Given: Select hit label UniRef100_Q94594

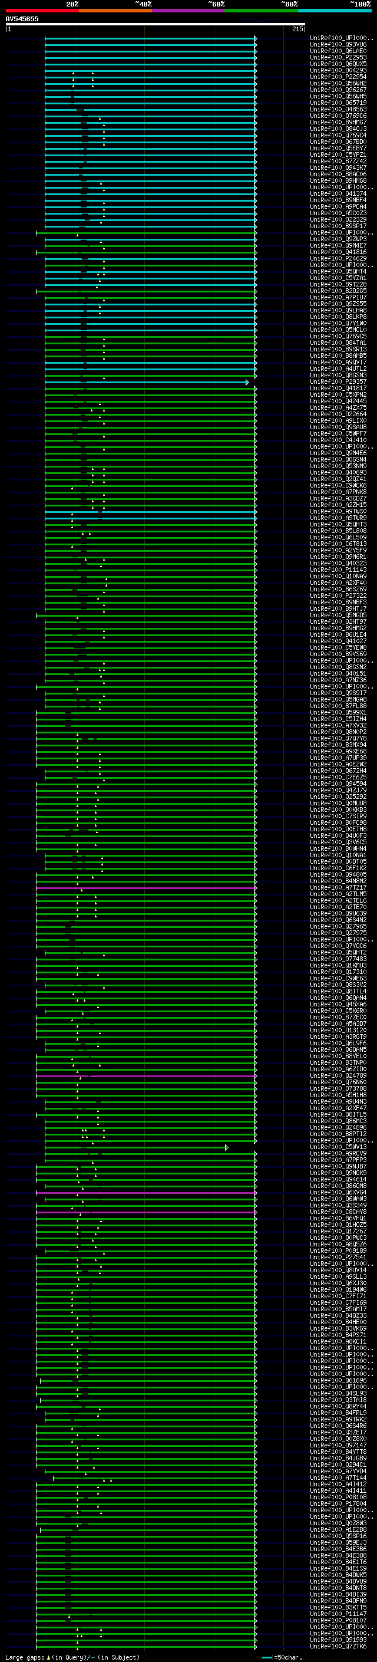Looking at the screenshot, I should [338, 784].
